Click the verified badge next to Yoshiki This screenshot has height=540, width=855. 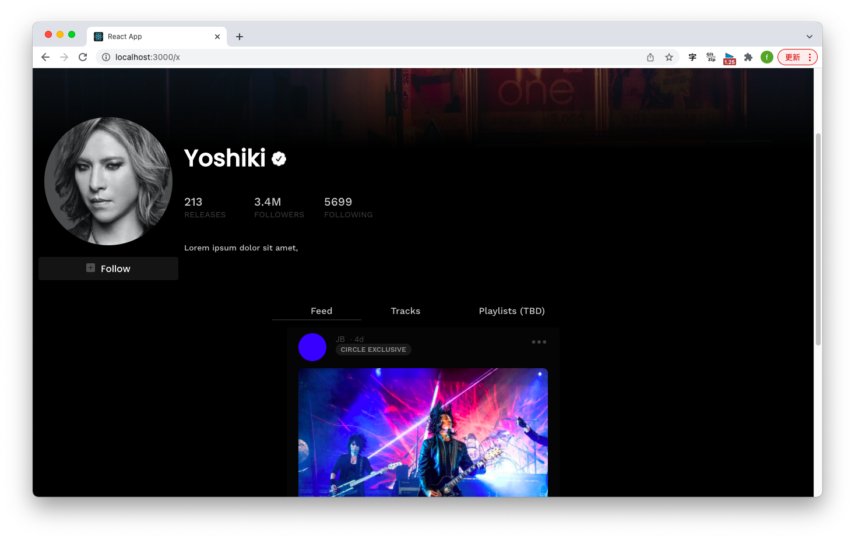[279, 158]
